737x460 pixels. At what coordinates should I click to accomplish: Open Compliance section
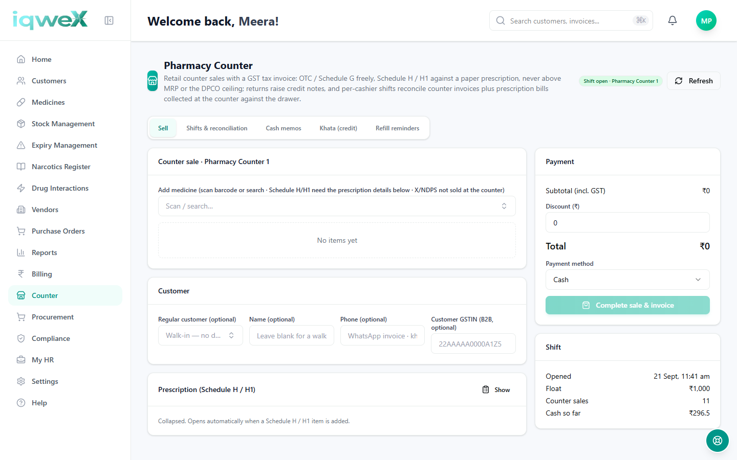tap(66, 338)
